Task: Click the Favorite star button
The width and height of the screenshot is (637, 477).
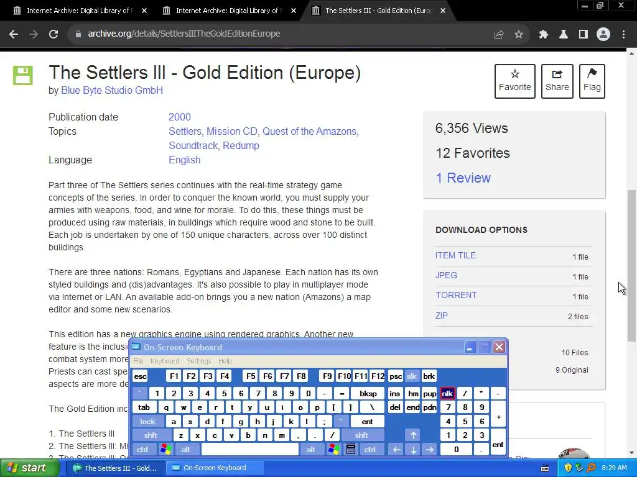Action: pos(514,81)
